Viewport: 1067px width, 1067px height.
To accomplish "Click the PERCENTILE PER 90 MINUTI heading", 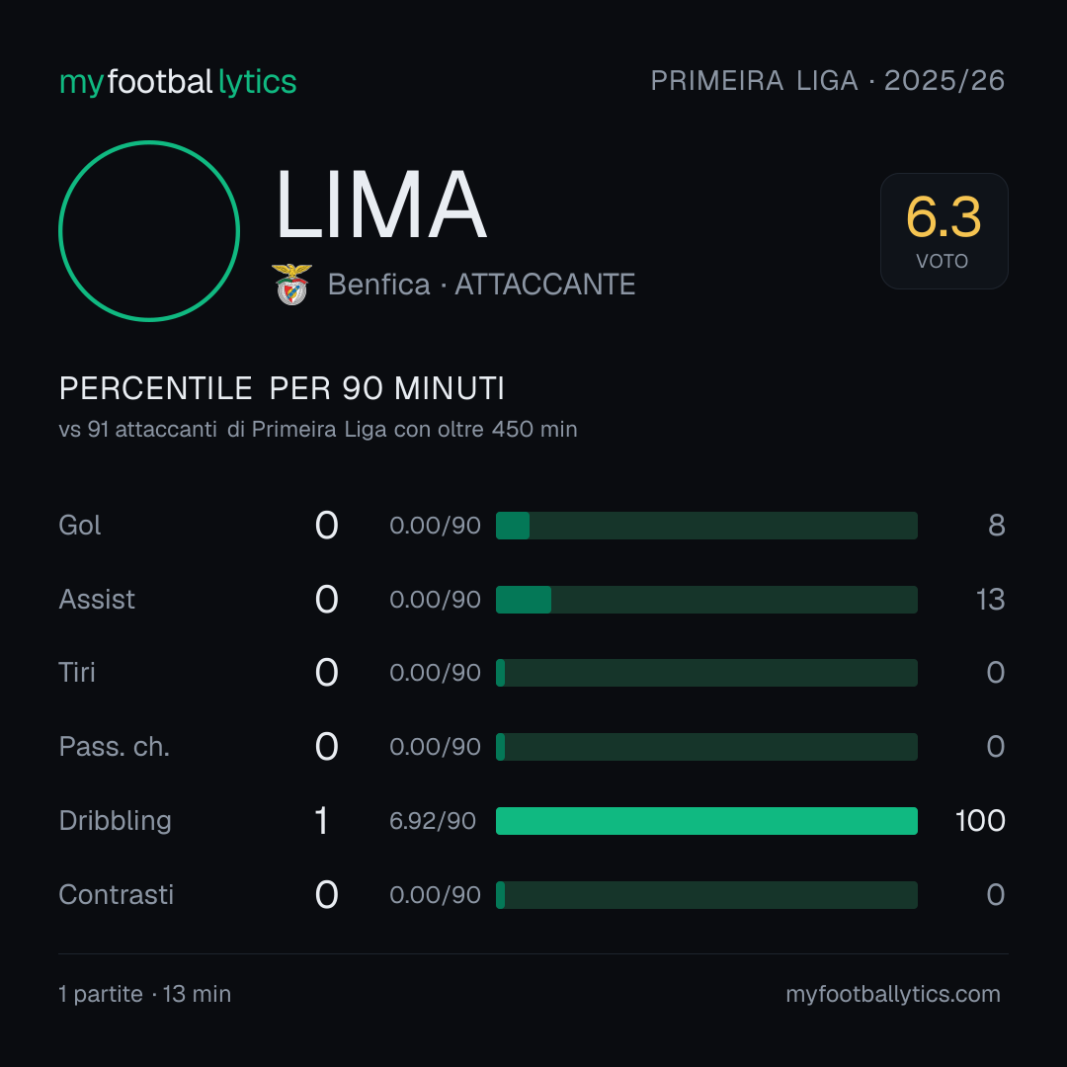I will pos(282,388).
